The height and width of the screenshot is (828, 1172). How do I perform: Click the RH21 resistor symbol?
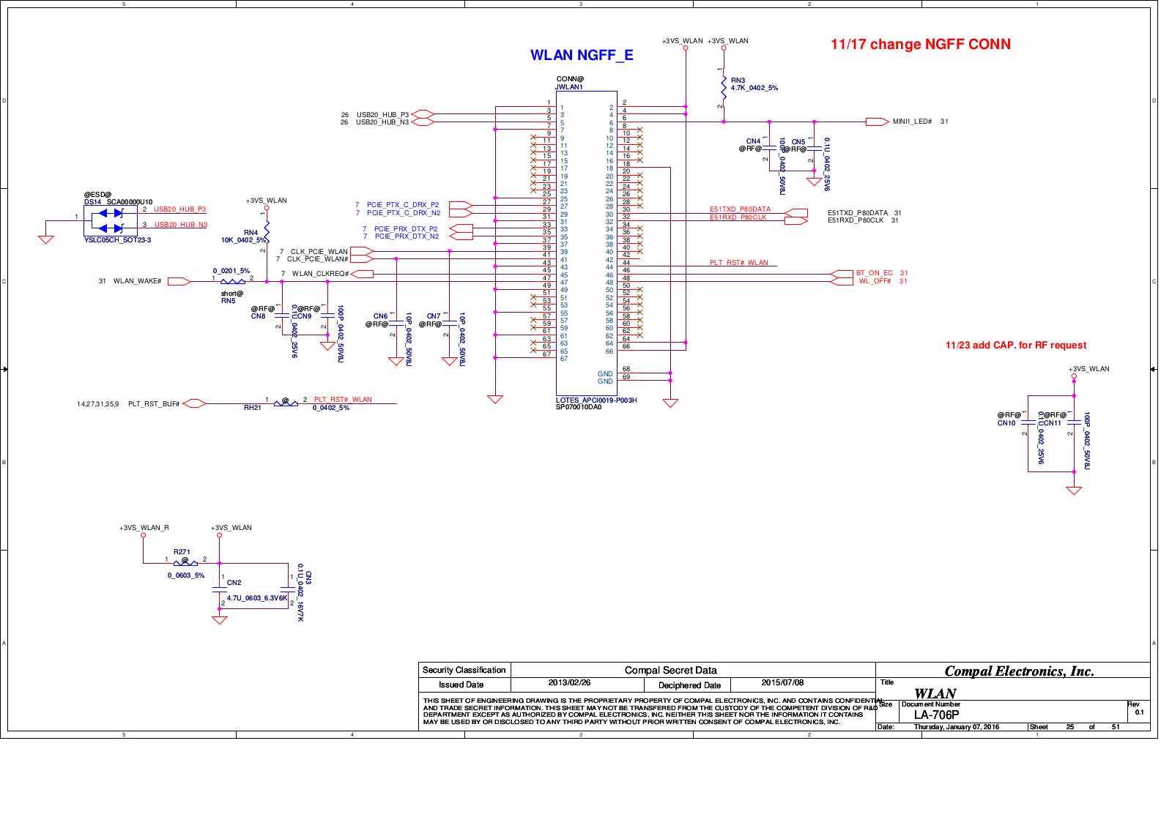pos(286,403)
